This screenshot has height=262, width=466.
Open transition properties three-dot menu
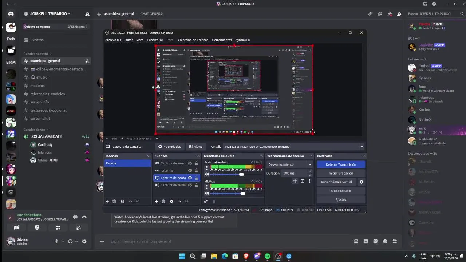coord(309,181)
